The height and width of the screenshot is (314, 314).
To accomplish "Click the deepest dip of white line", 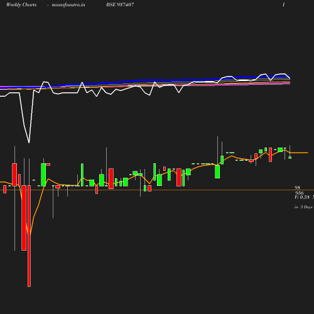I will [29, 143].
